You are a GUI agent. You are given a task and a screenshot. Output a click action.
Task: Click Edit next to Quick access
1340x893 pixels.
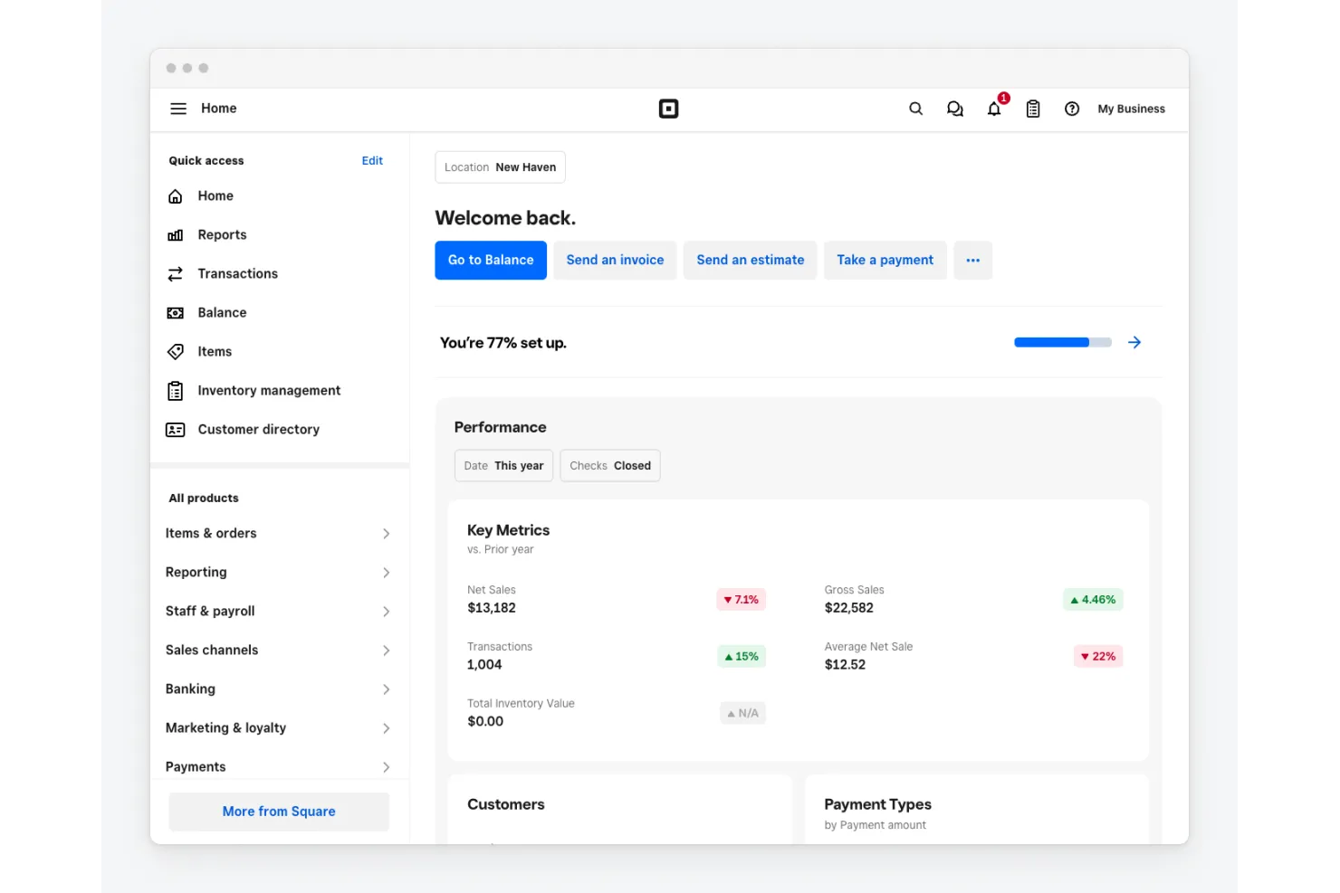tap(372, 160)
